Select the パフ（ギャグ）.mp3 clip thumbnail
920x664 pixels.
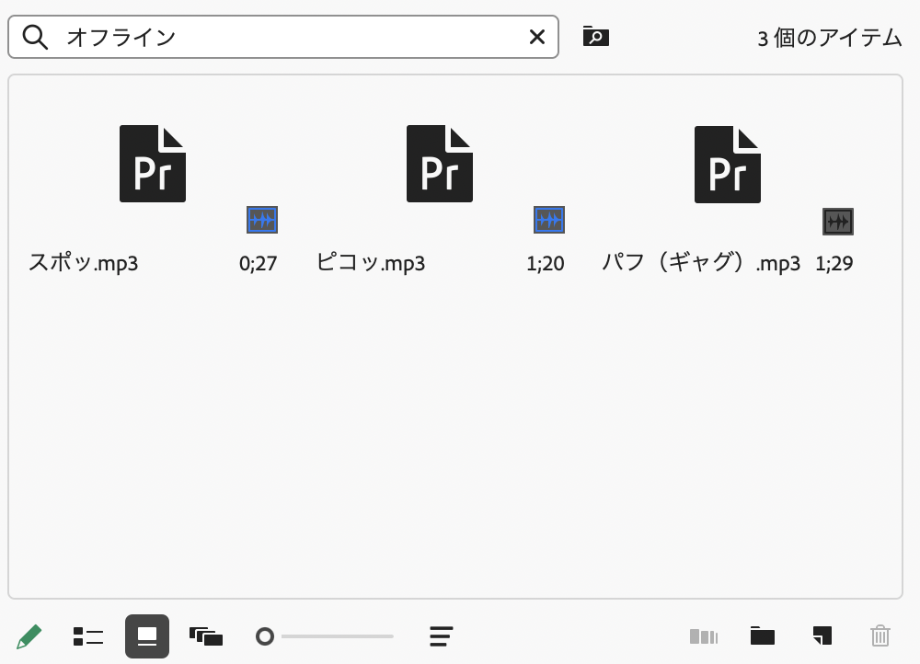728,163
